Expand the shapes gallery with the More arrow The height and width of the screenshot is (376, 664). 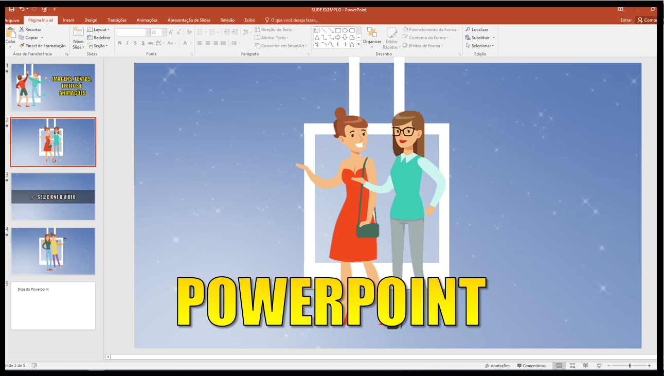359,45
